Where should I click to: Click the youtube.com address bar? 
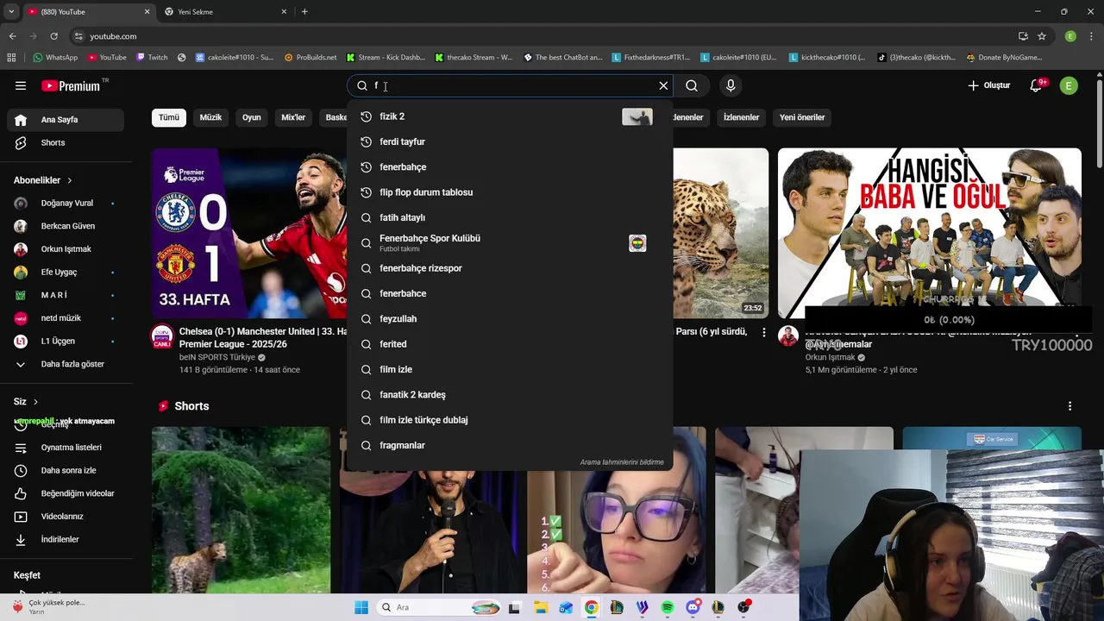coord(543,36)
